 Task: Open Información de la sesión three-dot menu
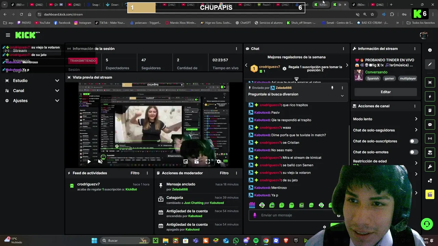236,49
